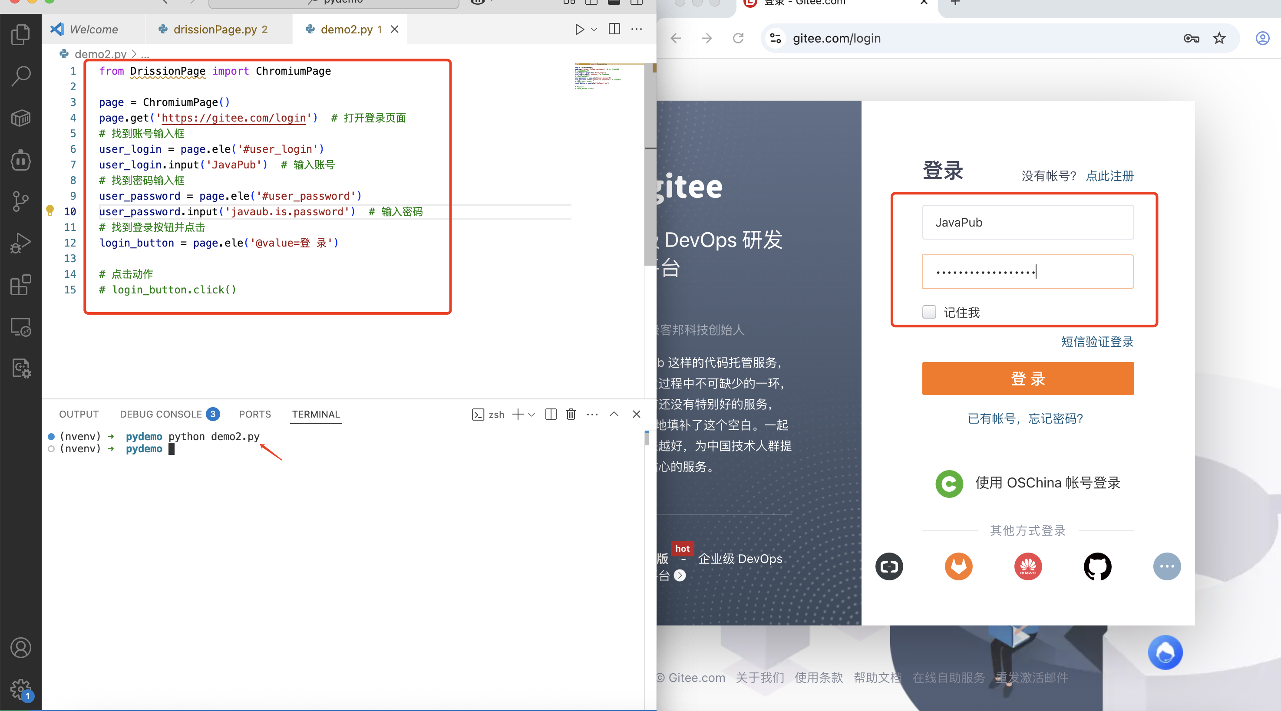Open the new terminal profile dropdown
This screenshot has width=1281, height=711.
pyautogui.click(x=532, y=414)
